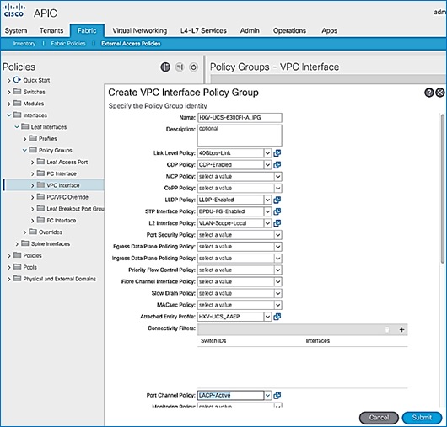The height and width of the screenshot is (427, 447).
Task: Open the CoPP Policy dropdown
Action: [x=278, y=188]
